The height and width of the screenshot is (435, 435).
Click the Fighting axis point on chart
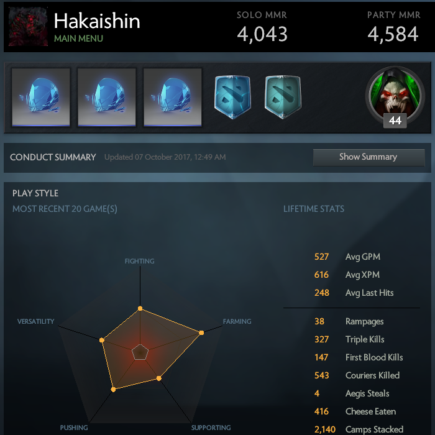coord(140,308)
